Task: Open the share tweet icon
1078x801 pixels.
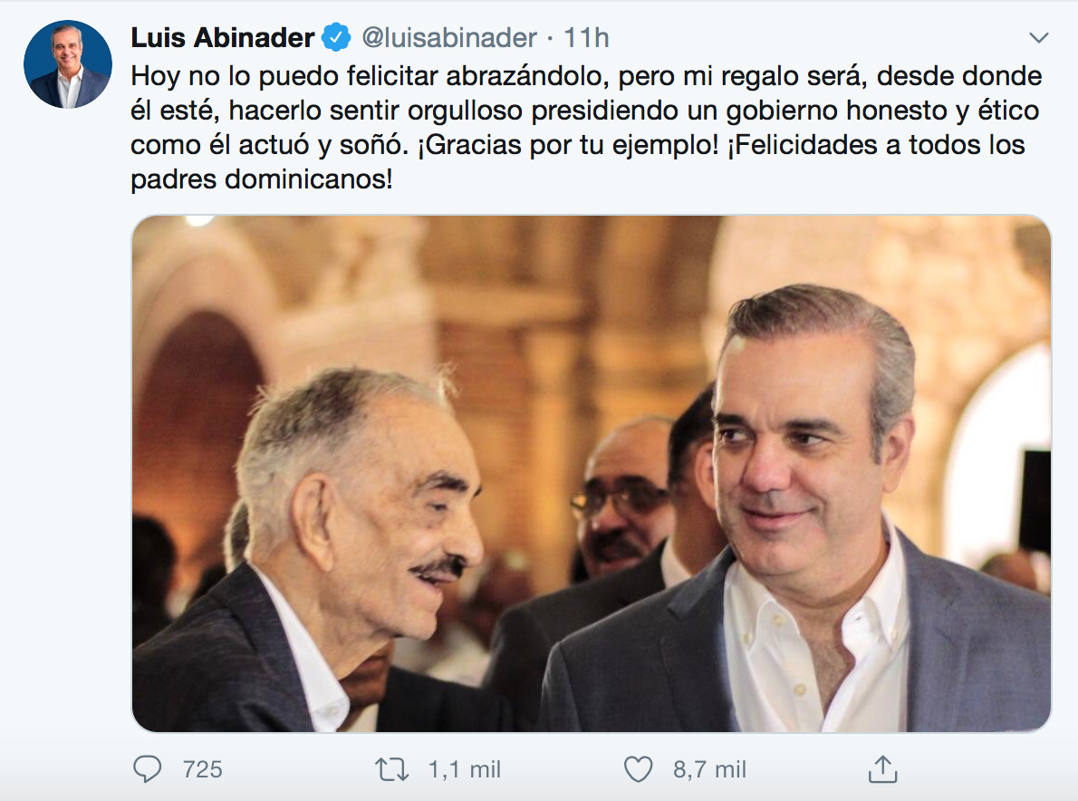Action: tap(882, 768)
